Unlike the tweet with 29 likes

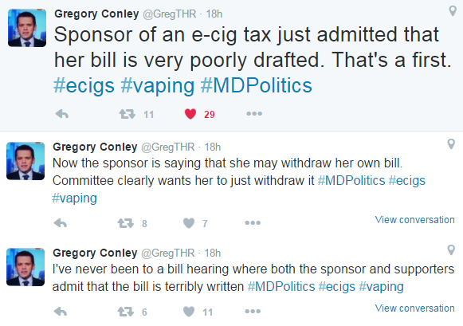[190, 114]
